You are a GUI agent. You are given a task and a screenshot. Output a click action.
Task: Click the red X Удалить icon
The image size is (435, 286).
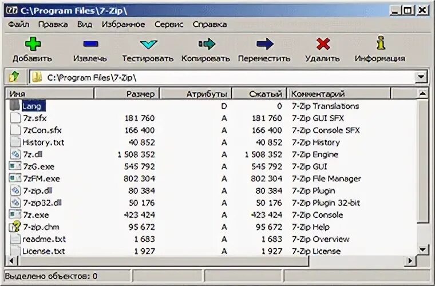pyautogui.click(x=323, y=44)
